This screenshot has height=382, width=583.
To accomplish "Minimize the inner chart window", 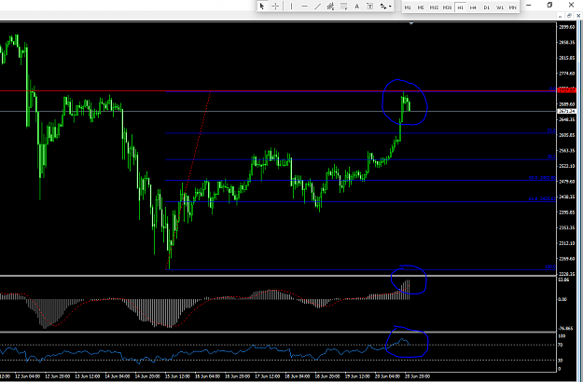I will click(x=560, y=16).
